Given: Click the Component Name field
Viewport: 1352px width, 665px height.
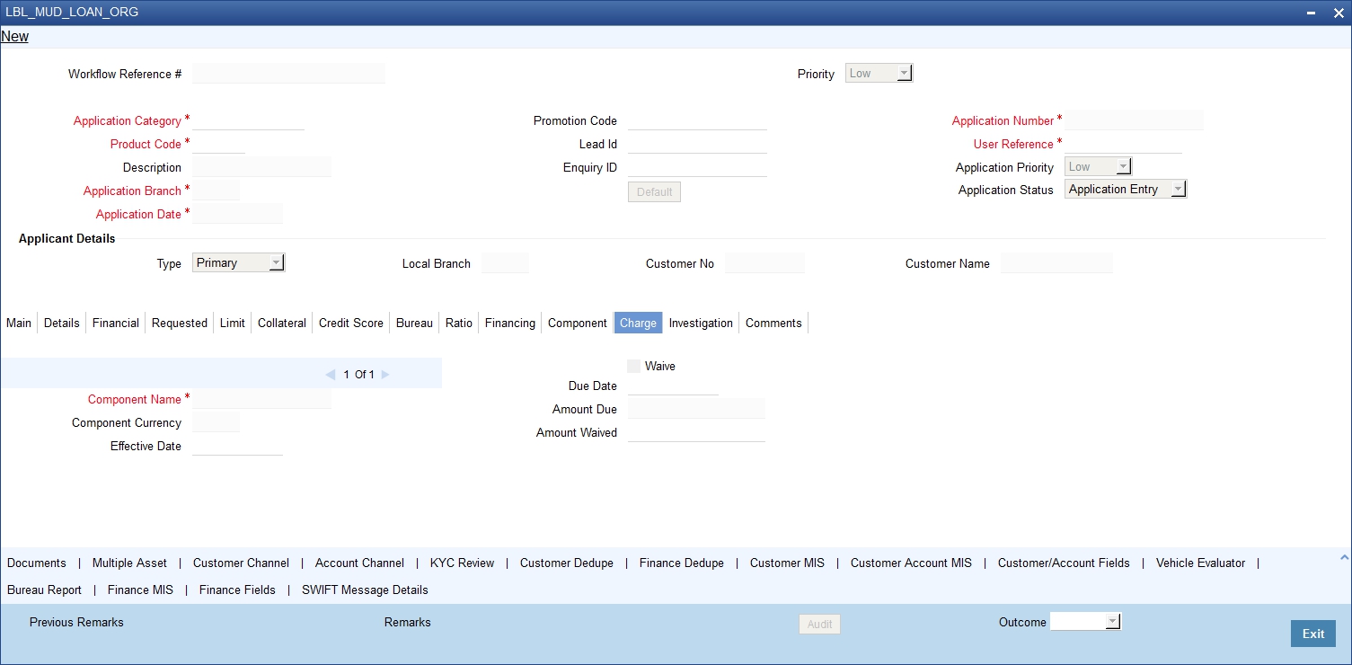Looking at the screenshot, I should coord(261,399).
